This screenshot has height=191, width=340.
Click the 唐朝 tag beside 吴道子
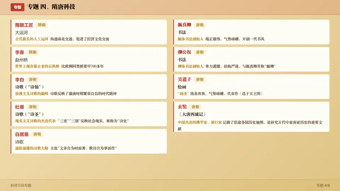click(200, 79)
